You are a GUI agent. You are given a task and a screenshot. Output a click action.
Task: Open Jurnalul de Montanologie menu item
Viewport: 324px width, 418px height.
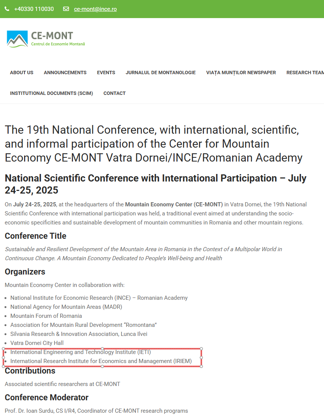pos(161,73)
